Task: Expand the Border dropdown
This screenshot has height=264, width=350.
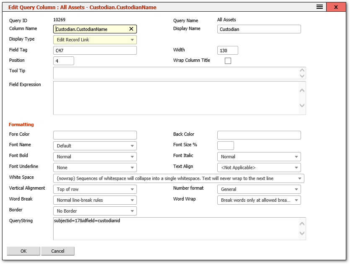Action: (x=133, y=211)
